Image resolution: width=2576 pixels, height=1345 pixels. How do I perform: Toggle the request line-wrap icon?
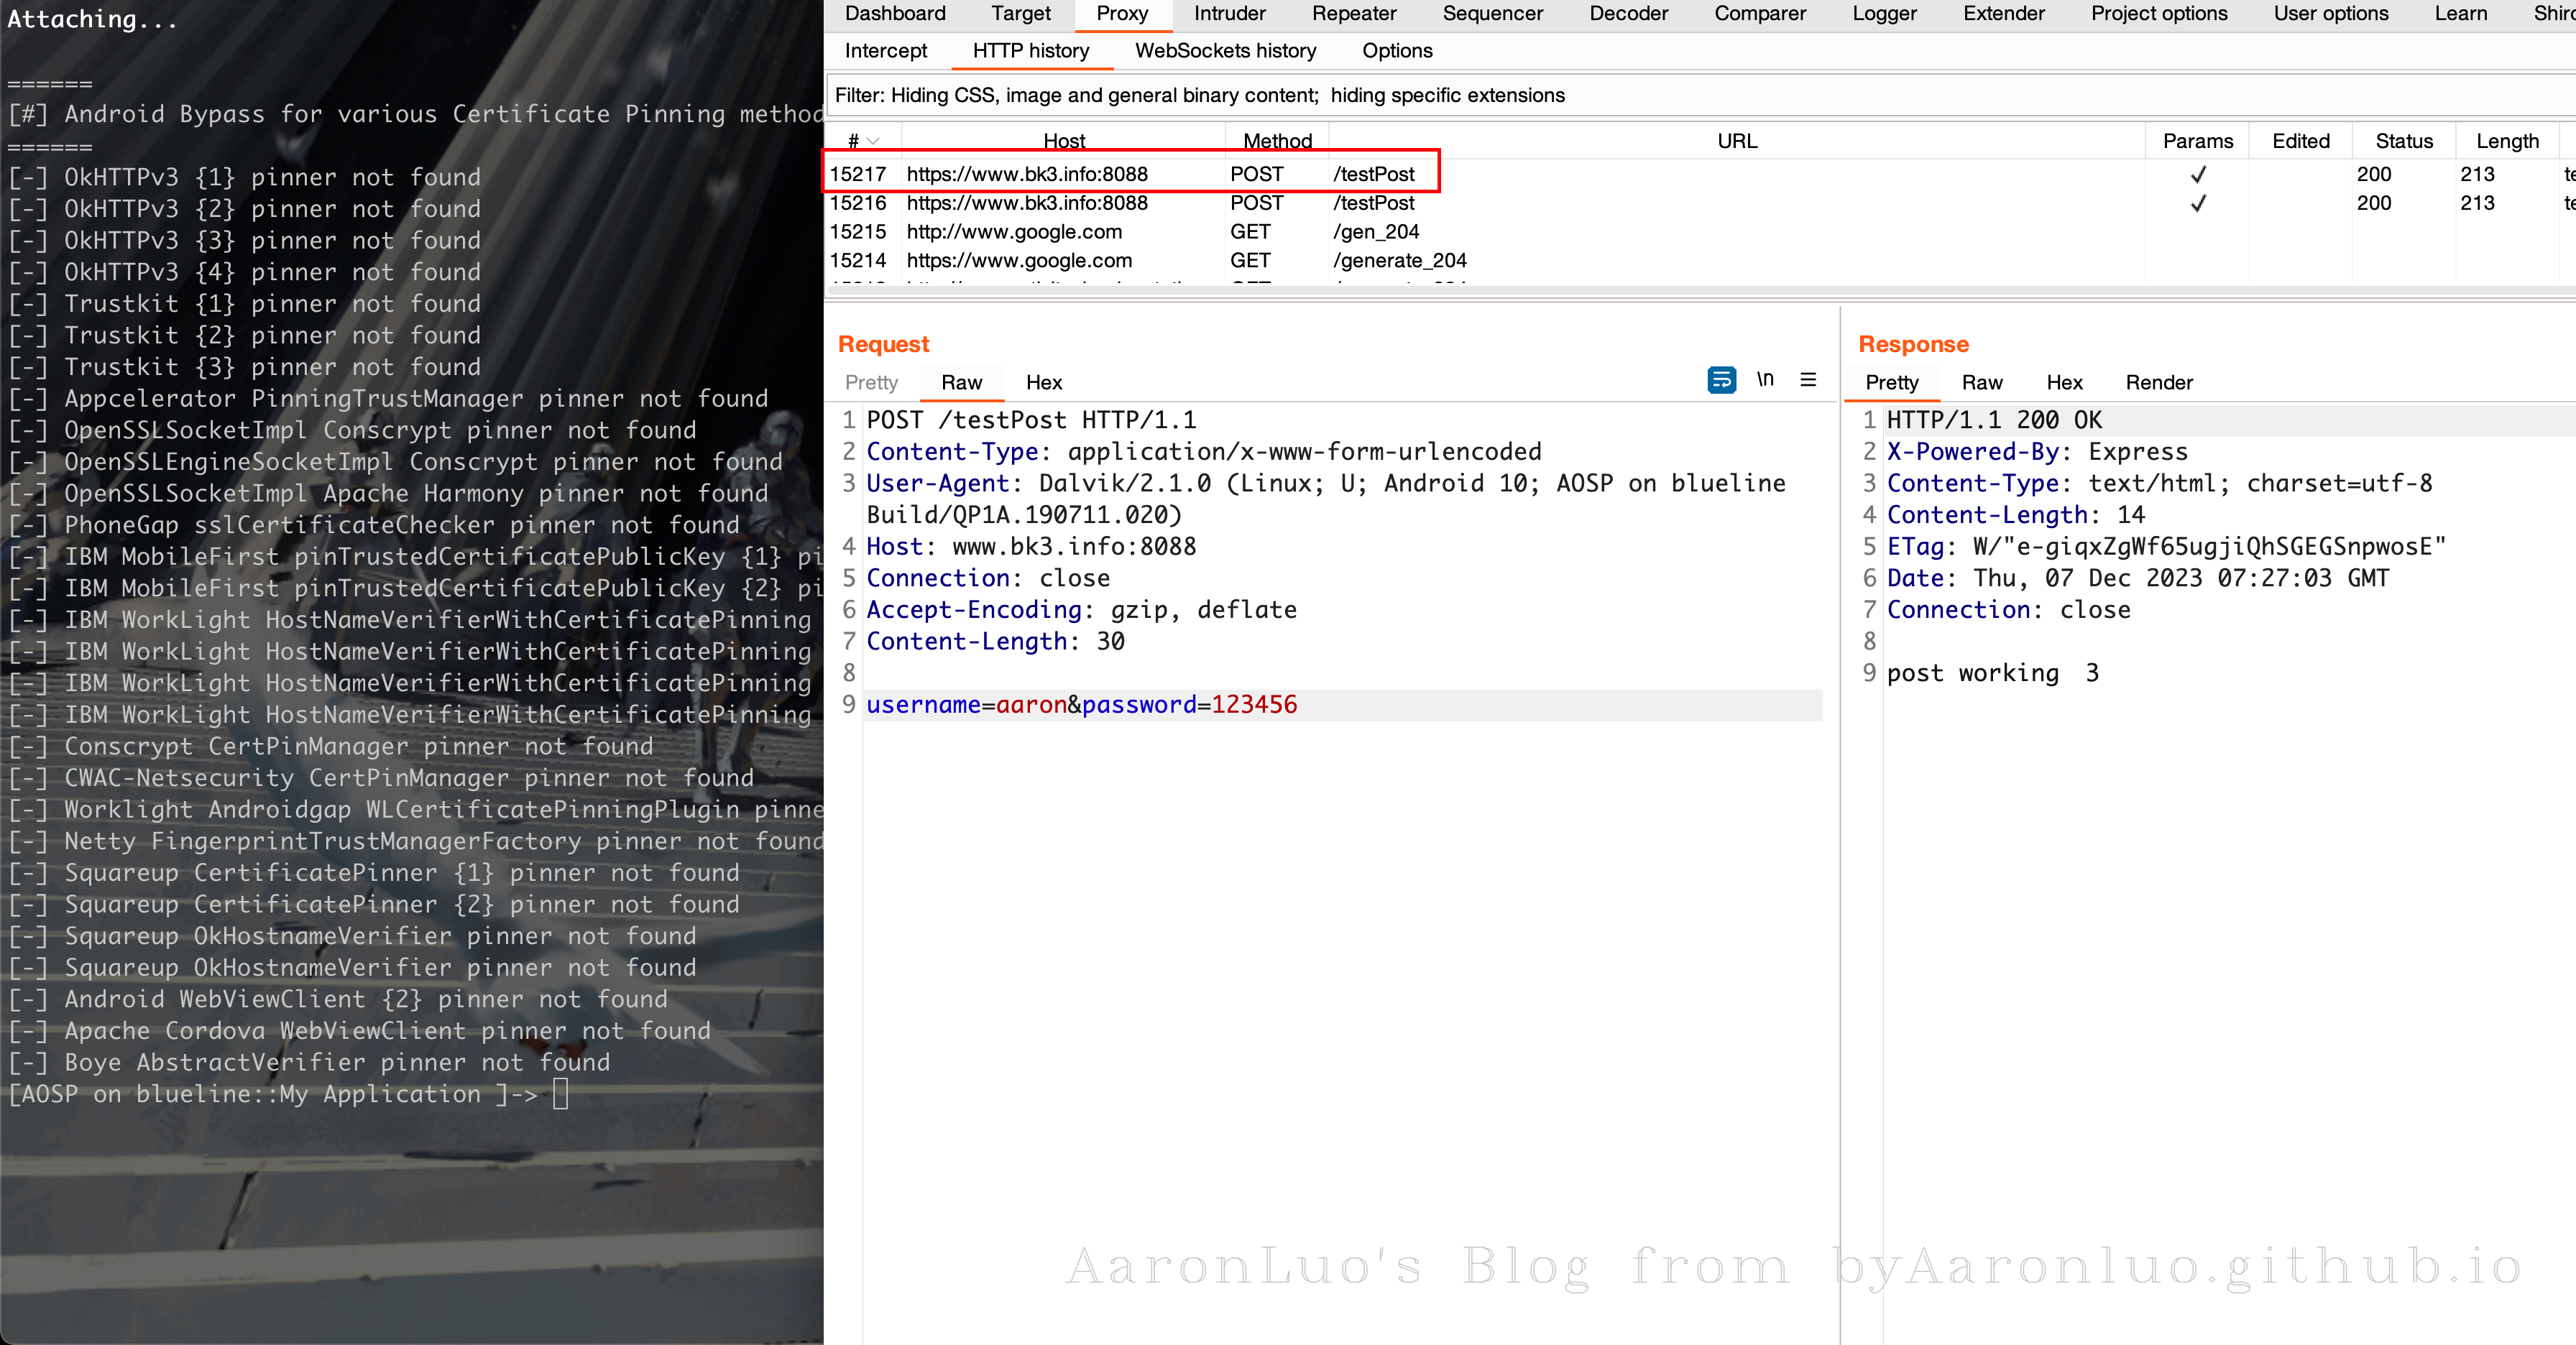1721,379
